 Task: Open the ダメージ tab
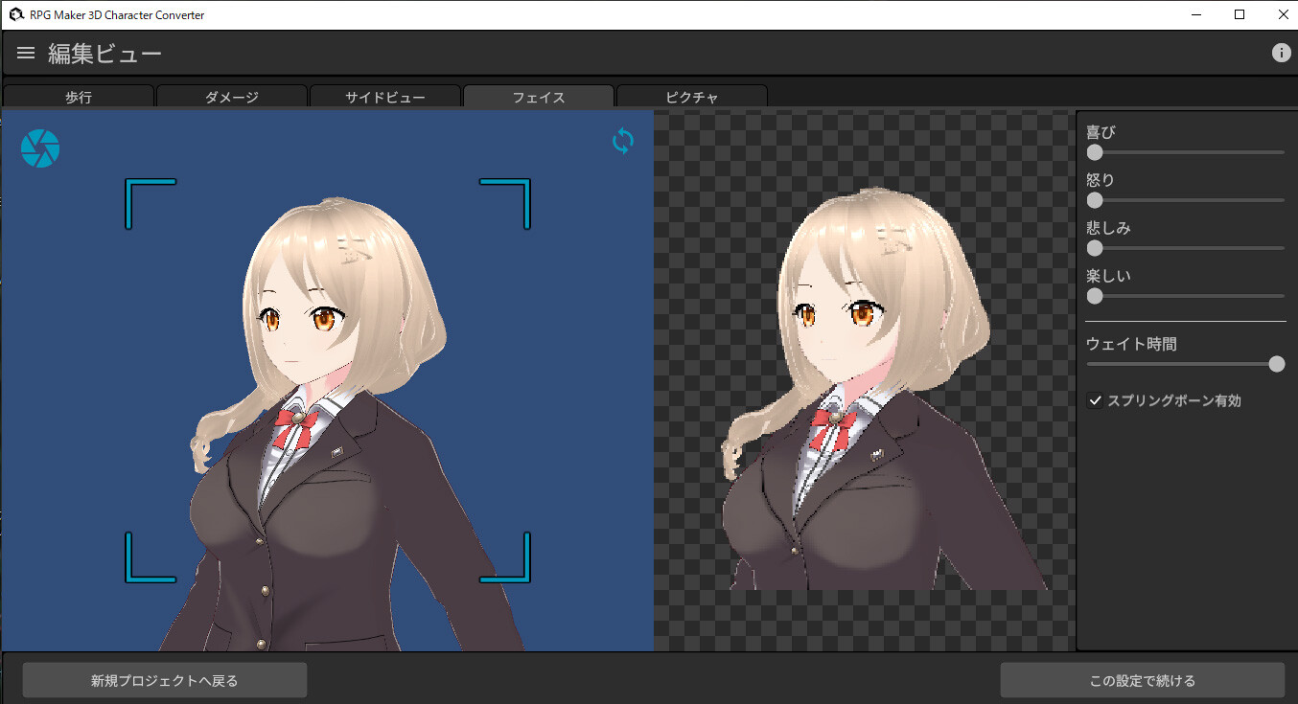click(x=232, y=96)
